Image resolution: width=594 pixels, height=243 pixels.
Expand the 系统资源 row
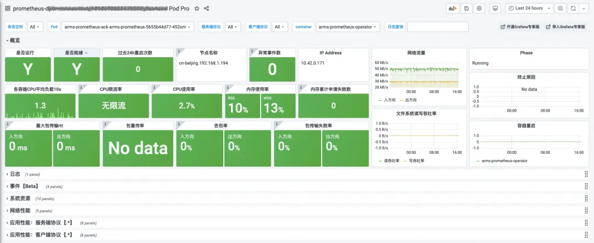(x=18, y=198)
